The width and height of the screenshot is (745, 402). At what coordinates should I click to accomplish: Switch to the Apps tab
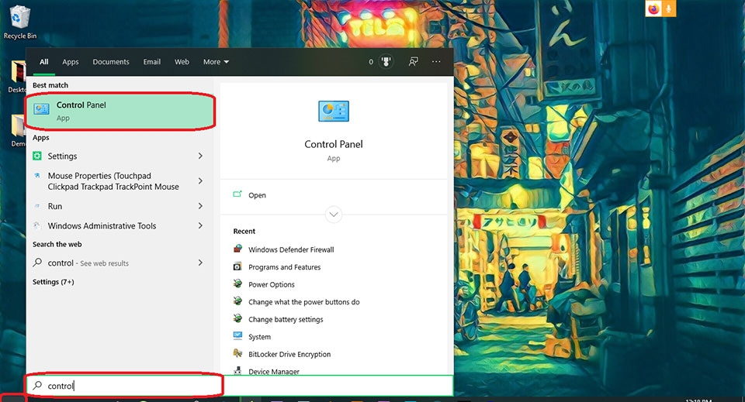71,62
